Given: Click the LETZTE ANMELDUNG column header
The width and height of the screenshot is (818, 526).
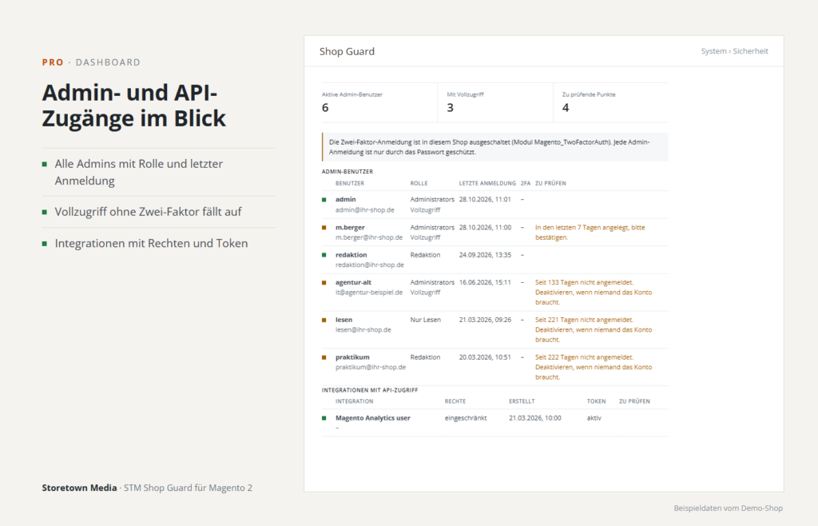Looking at the screenshot, I should click(x=487, y=183).
